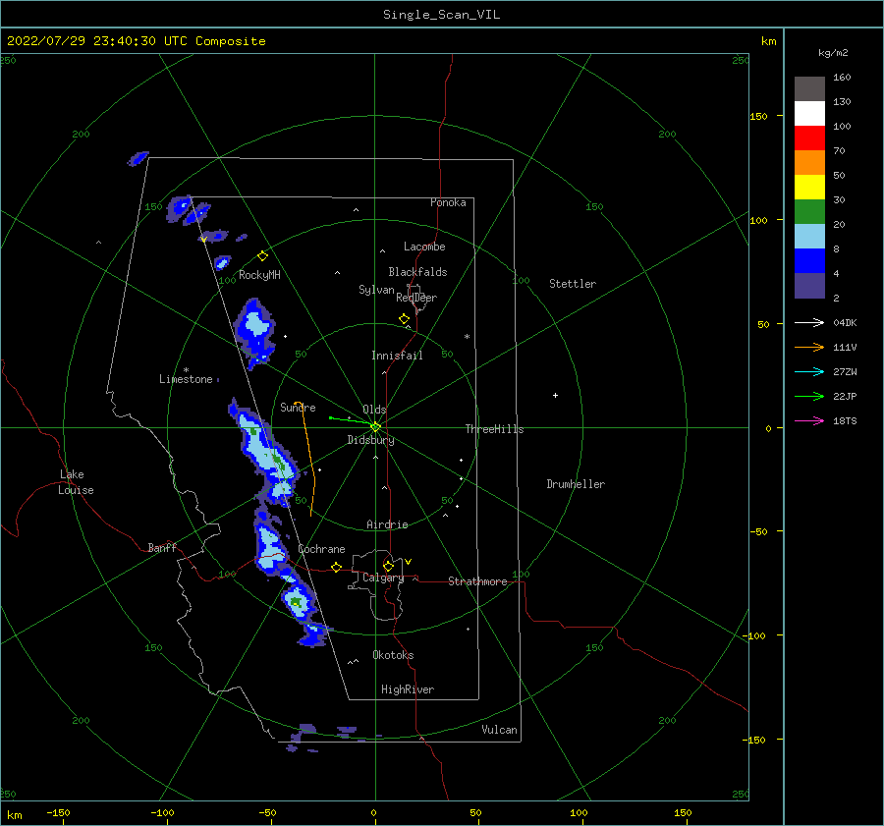Click the Lacombe town label
Image resolution: width=884 pixels, height=826 pixels.
[424, 247]
